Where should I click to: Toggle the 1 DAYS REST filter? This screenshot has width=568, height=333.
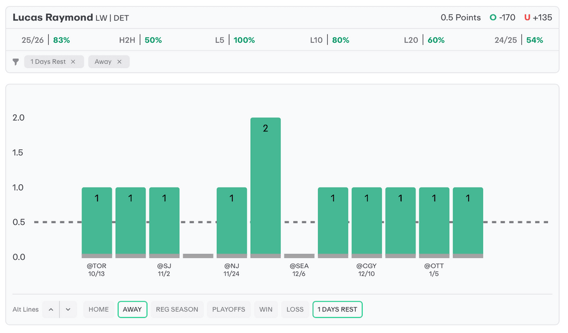pos(337,309)
